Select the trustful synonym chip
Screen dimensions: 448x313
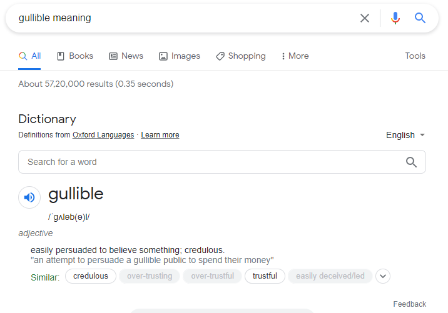pyautogui.click(x=265, y=276)
